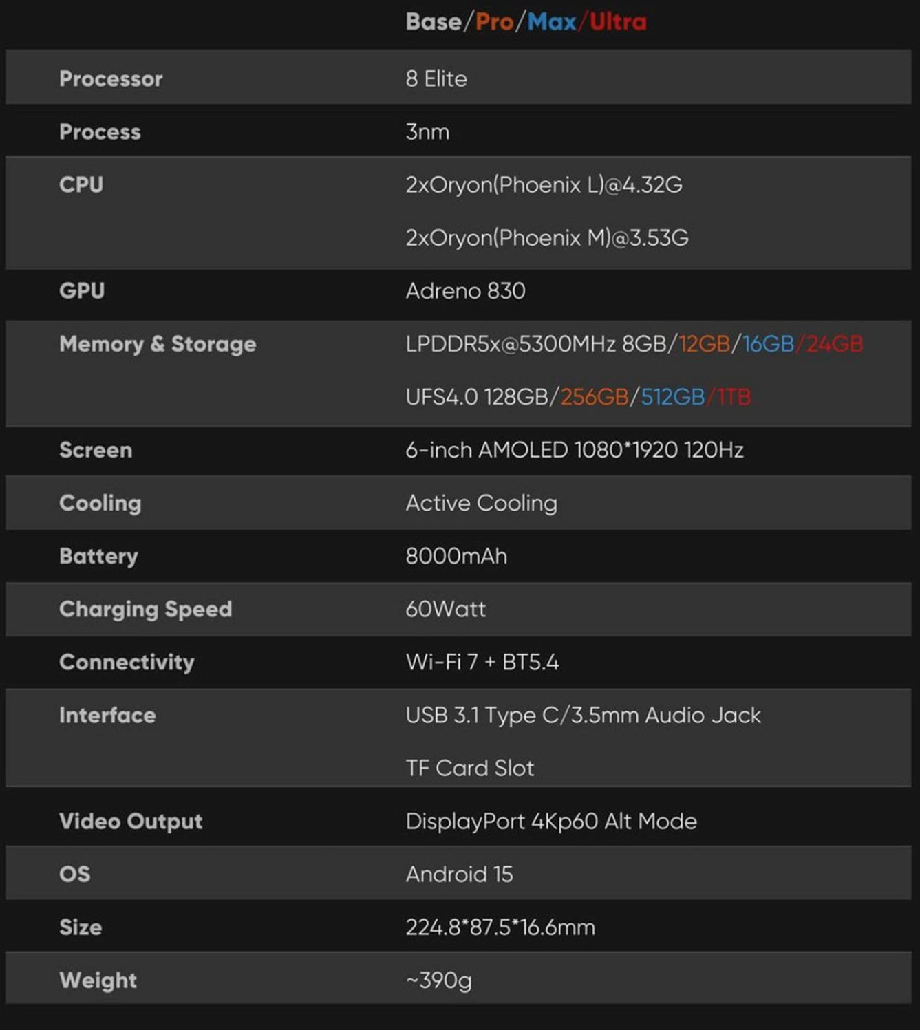
Task: Click the Processor row label
Action: point(111,79)
